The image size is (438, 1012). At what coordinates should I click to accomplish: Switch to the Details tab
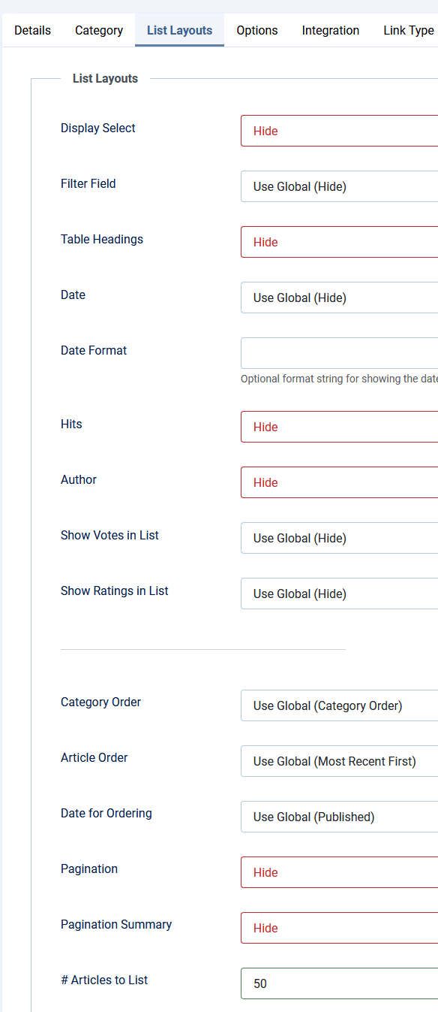(31, 30)
